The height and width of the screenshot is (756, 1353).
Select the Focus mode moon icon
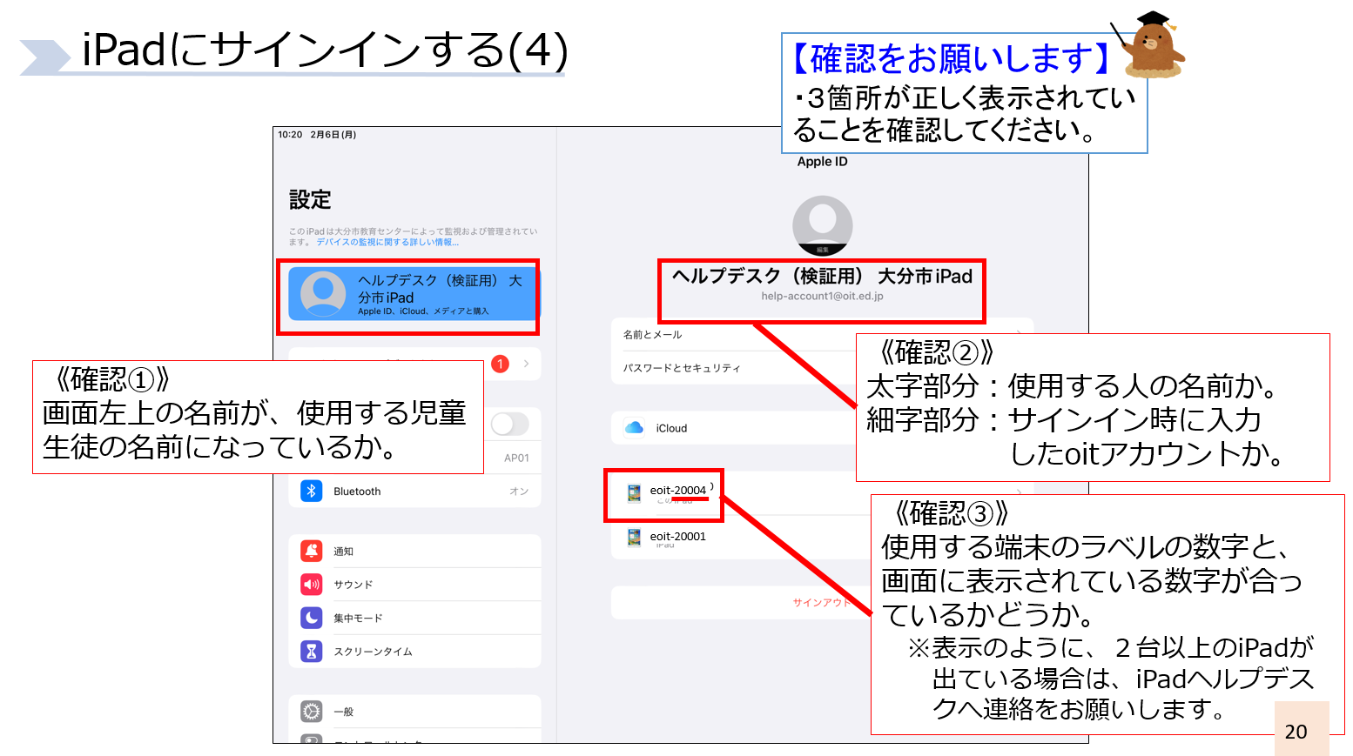312,618
